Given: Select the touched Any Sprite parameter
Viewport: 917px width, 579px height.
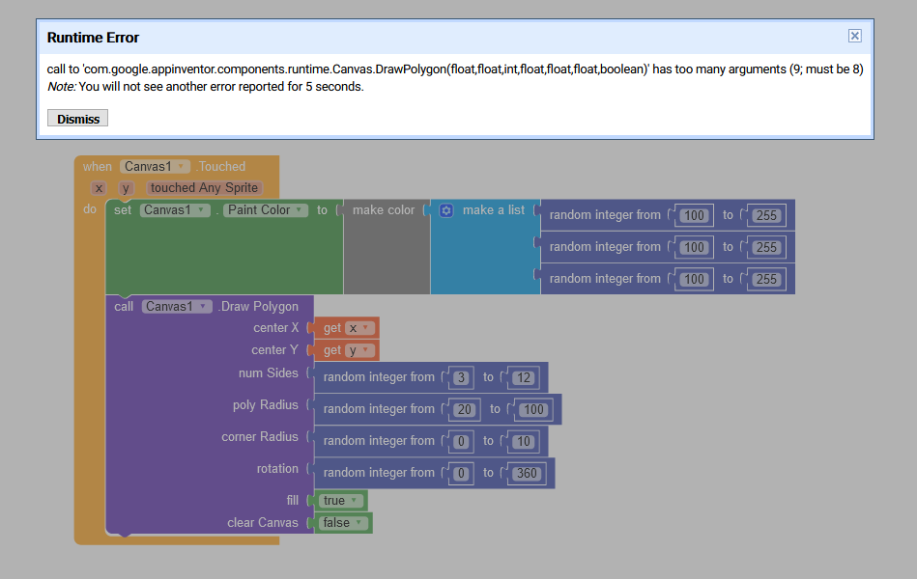Looking at the screenshot, I should coord(204,188).
